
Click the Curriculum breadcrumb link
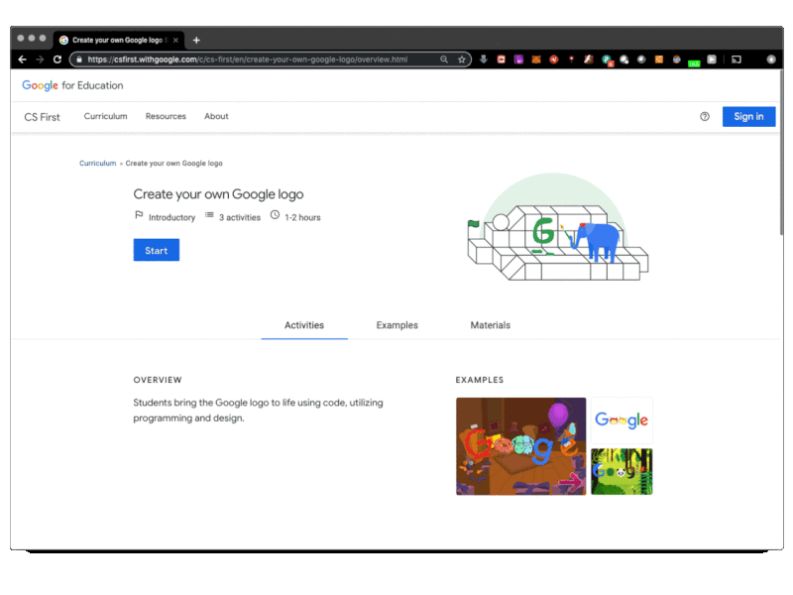97,164
